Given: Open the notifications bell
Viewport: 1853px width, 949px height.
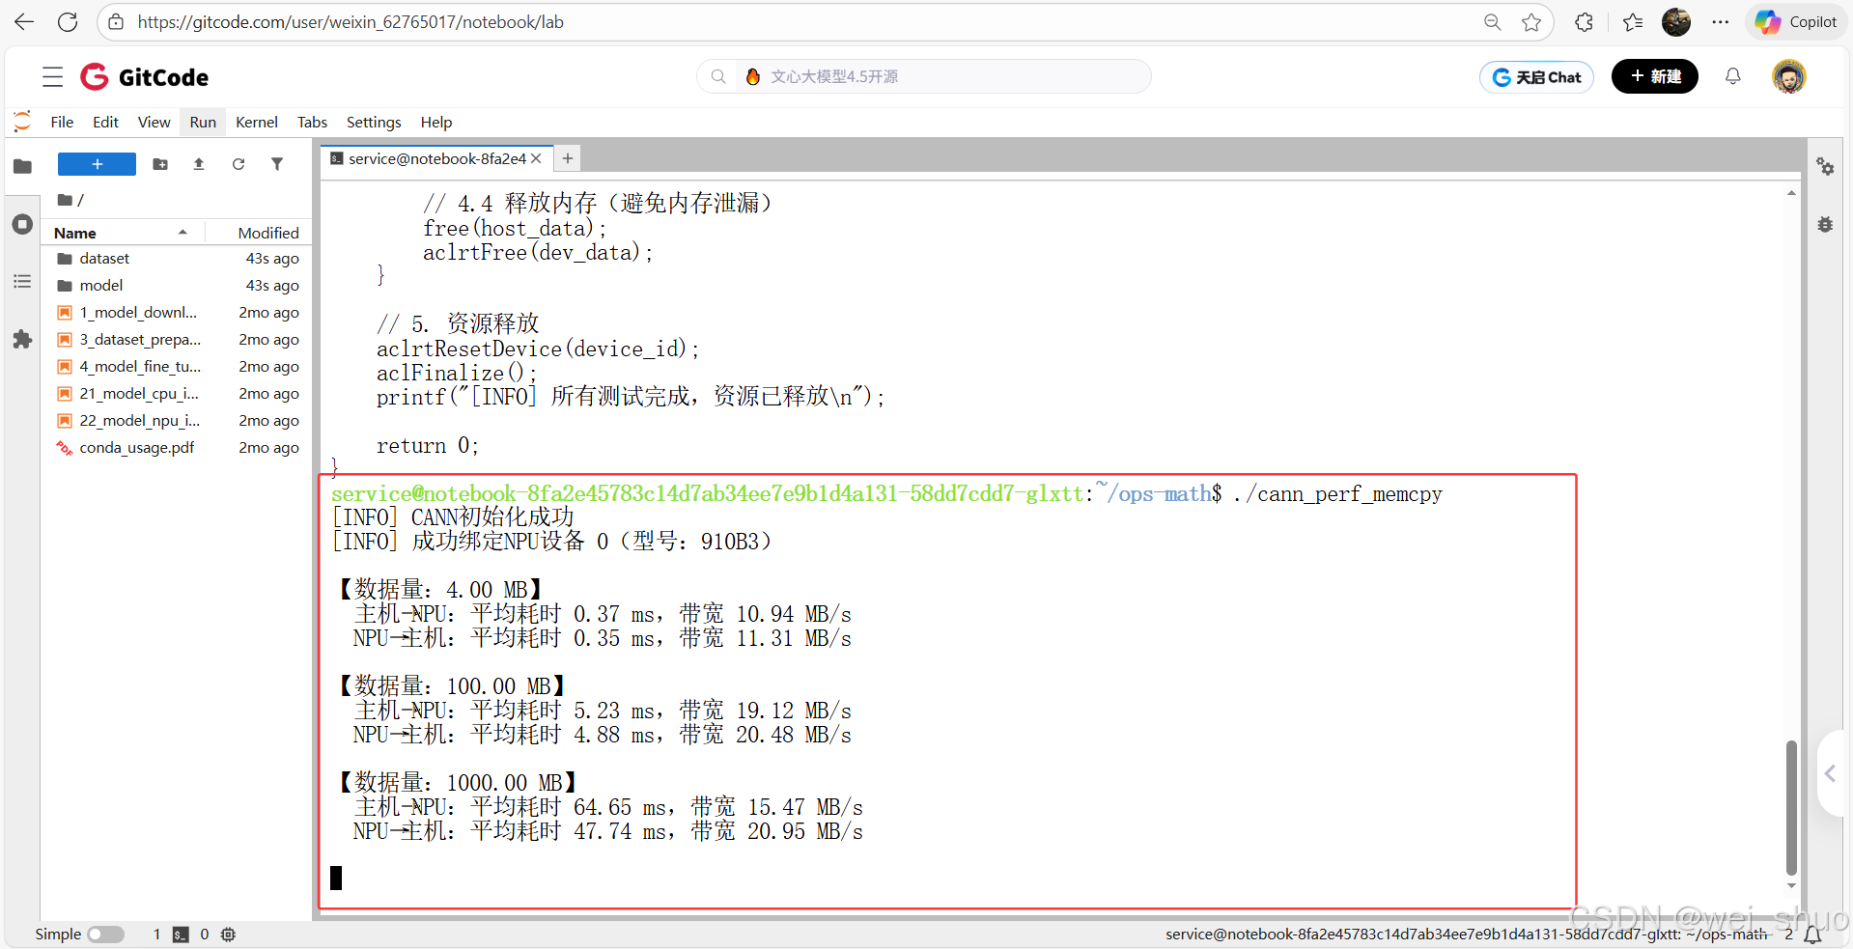Looking at the screenshot, I should click(1733, 76).
